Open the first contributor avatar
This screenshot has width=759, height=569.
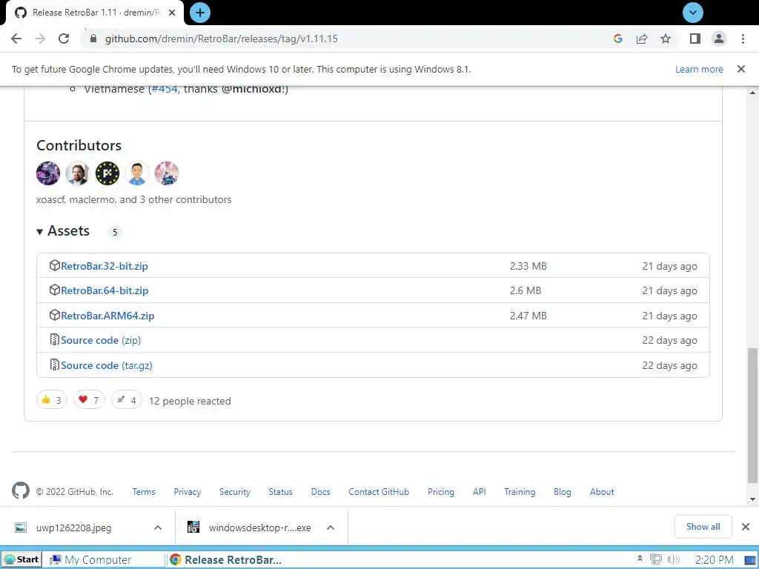[48, 173]
